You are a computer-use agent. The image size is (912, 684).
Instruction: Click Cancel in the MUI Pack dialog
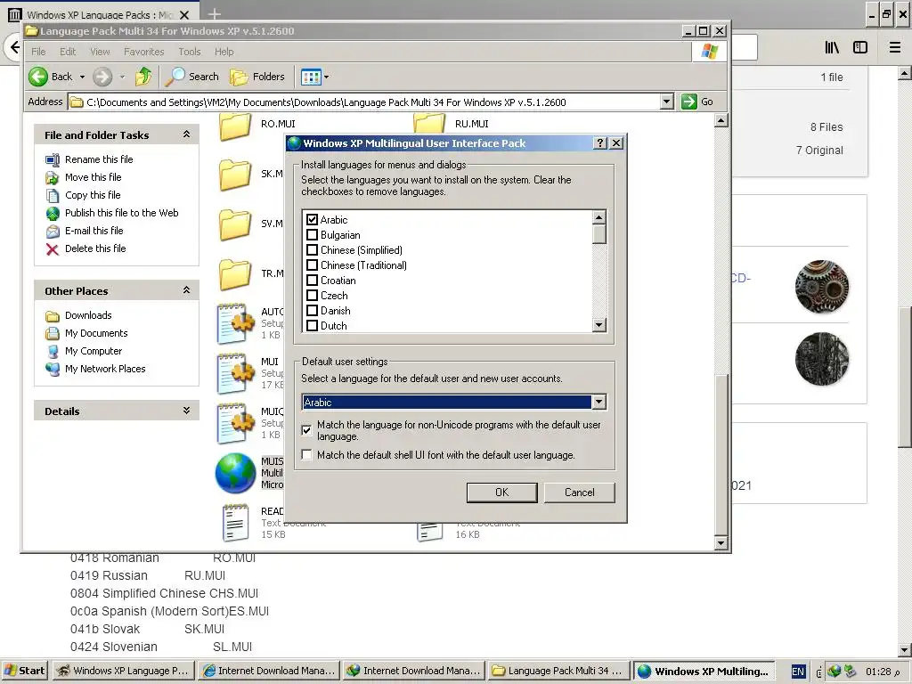(x=579, y=493)
